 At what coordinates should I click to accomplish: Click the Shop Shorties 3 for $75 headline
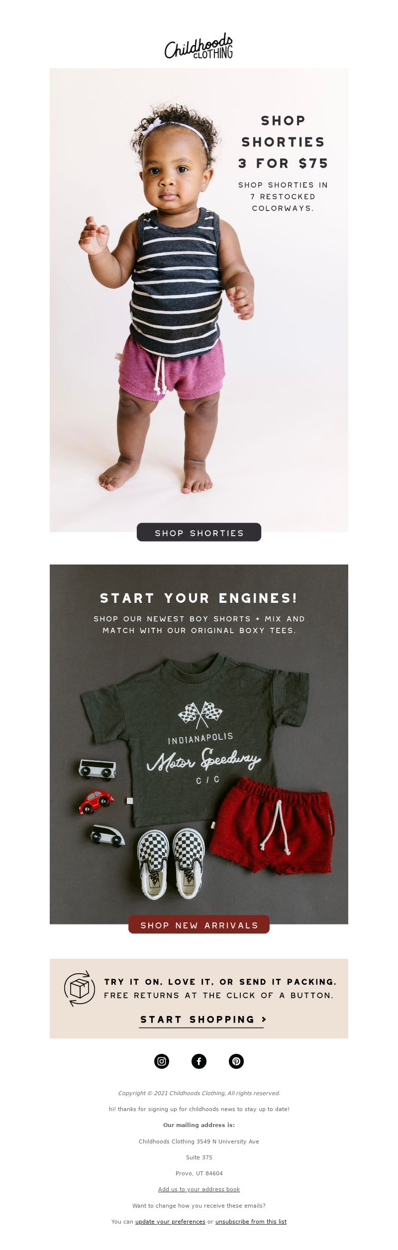point(283,142)
